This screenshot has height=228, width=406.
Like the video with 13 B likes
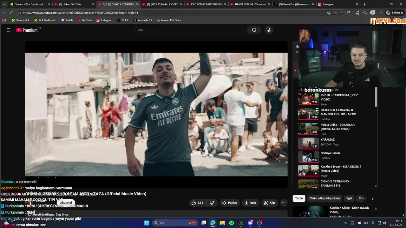(x=197, y=203)
